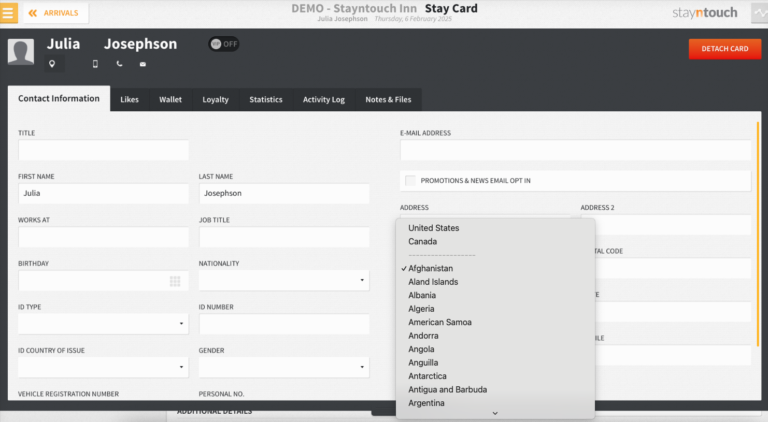This screenshot has width=768, height=422.
Task: Click the mobile phone icon under guest name
Action: (95, 64)
